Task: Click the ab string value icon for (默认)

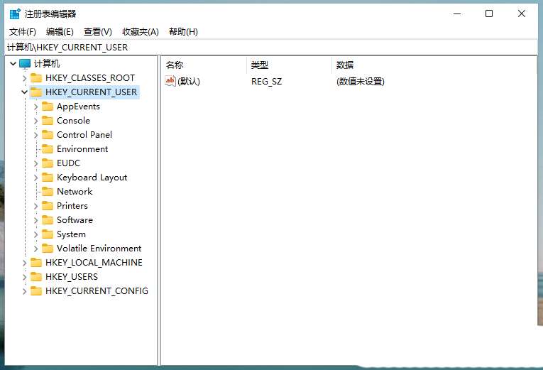Action: [x=170, y=81]
